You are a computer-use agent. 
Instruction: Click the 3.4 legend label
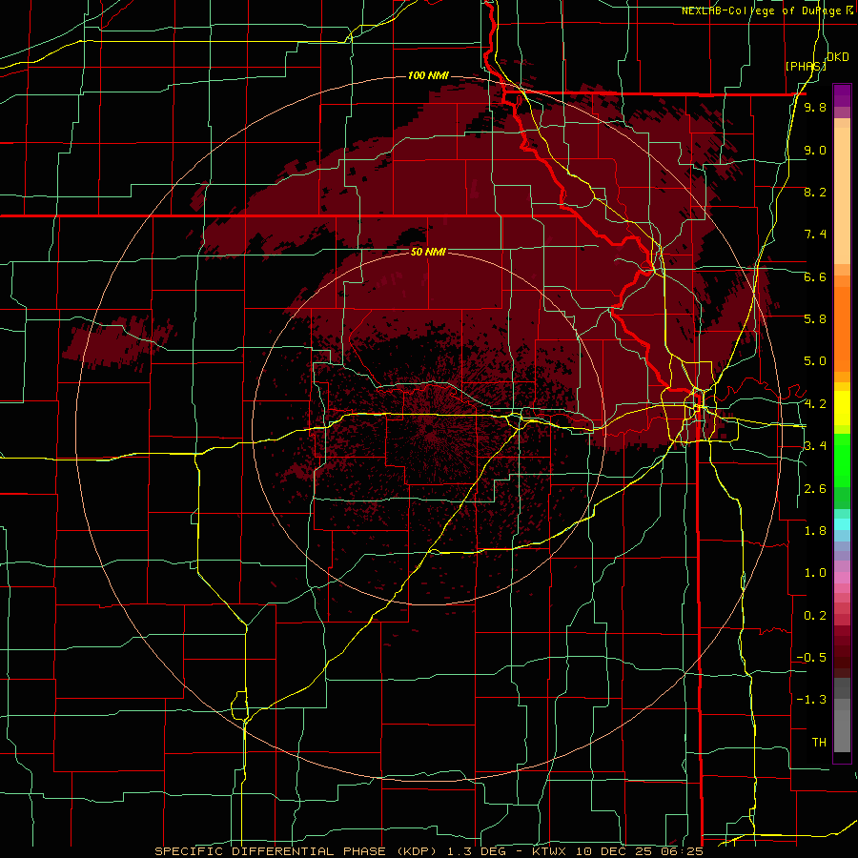coord(815,446)
